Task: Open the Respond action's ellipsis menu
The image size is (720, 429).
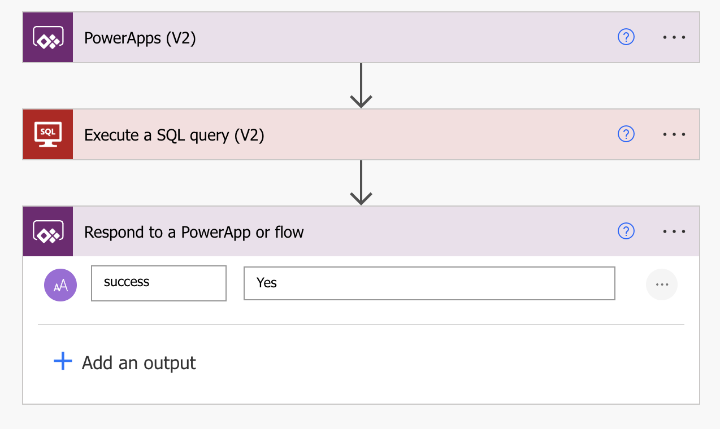Action: coord(674,232)
